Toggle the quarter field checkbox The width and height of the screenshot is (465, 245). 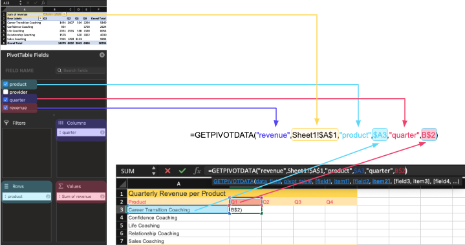(x=6, y=100)
